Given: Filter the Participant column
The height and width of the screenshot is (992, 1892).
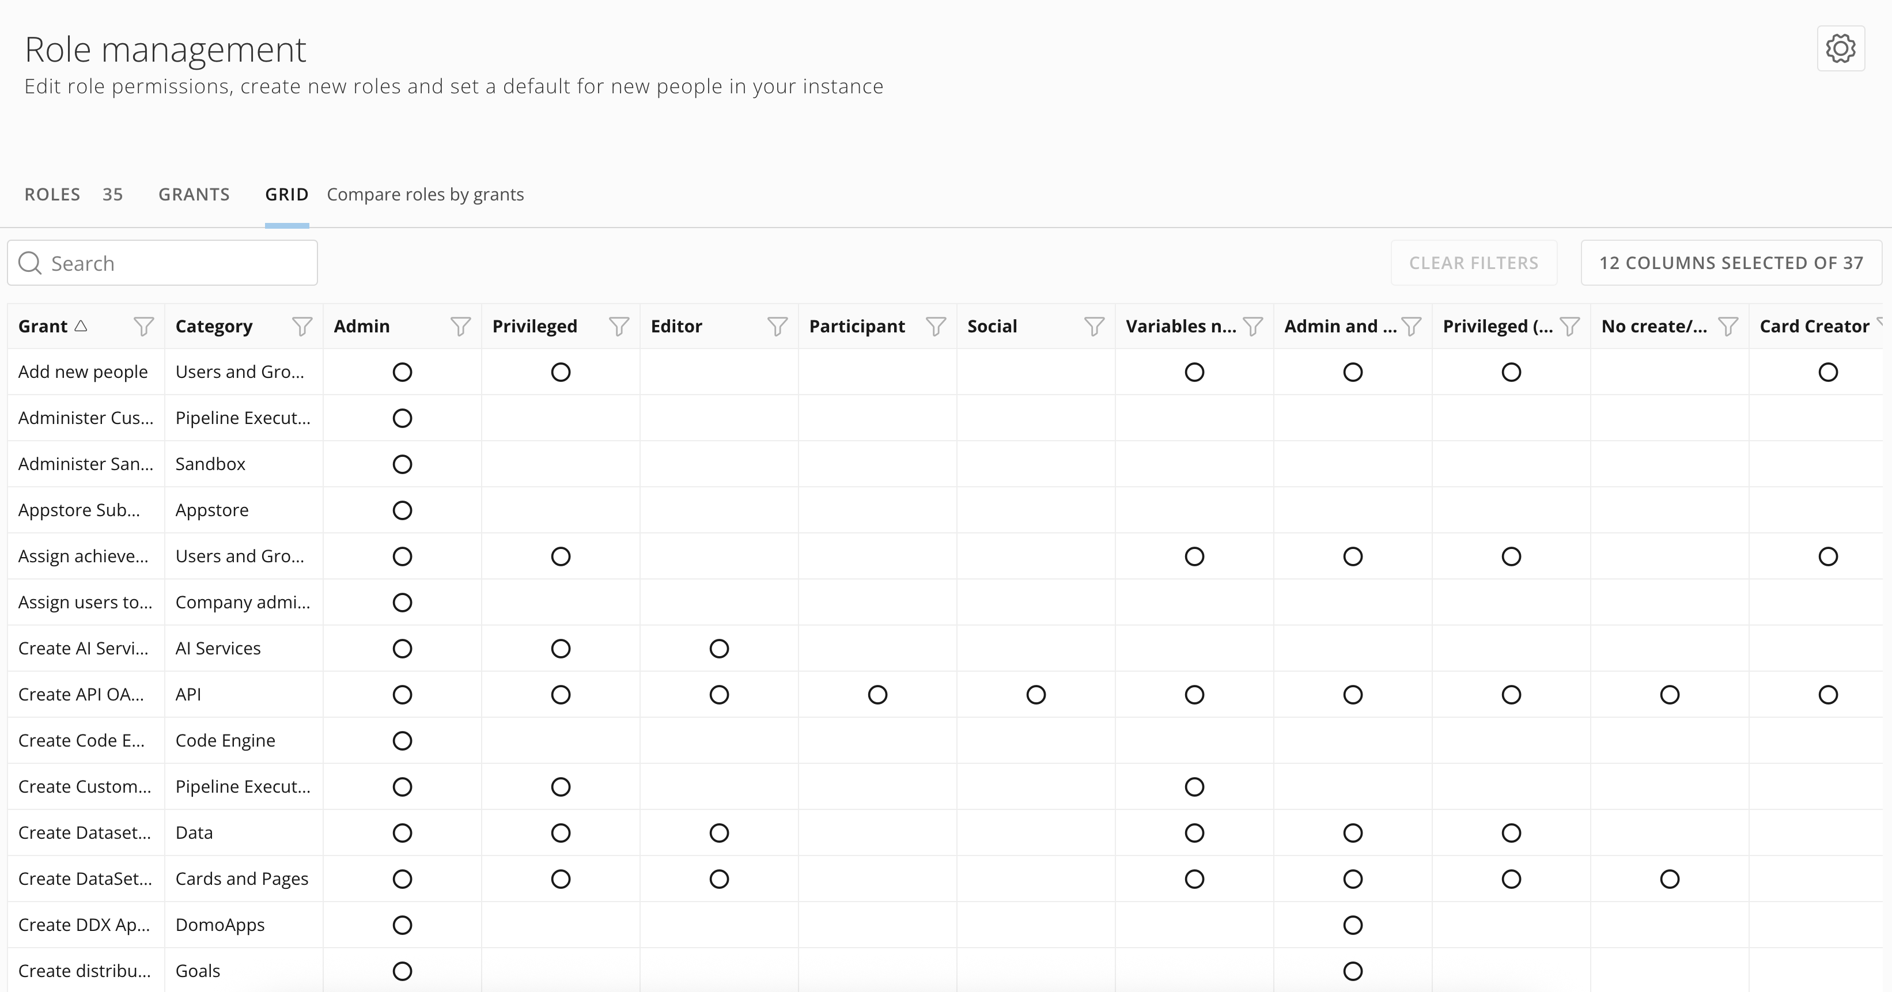Looking at the screenshot, I should (x=936, y=326).
